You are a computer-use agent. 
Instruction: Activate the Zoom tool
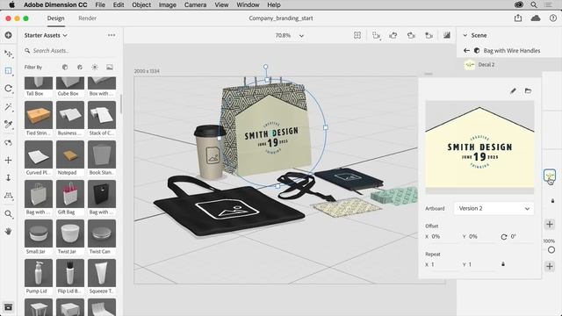point(8,214)
